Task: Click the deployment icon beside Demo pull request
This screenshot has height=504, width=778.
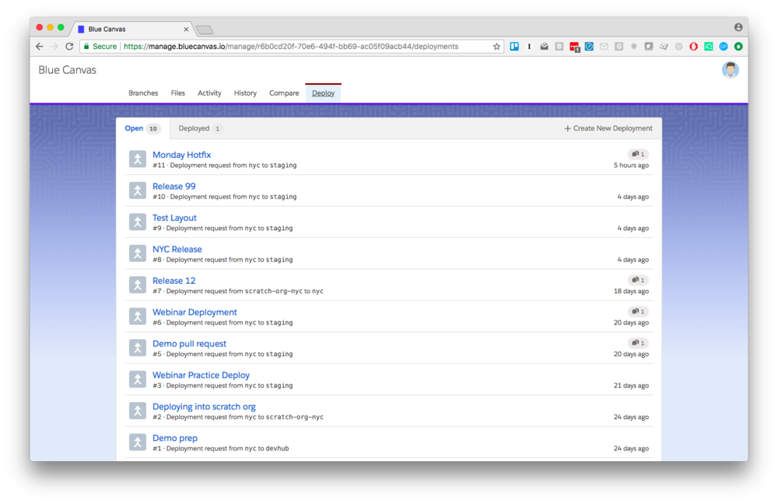Action: [138, 348]
